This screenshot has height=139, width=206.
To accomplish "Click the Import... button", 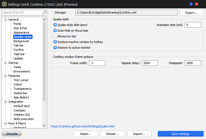I will tap(139, 134).
